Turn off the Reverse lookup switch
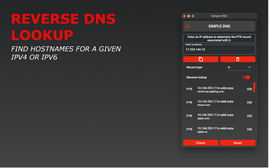 (246, 77)
